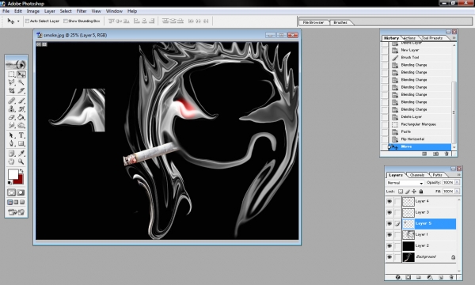The width and height of the screenshot is (475, 285).
Task: Select the Smudge tool
Action: tap(12, 125)
